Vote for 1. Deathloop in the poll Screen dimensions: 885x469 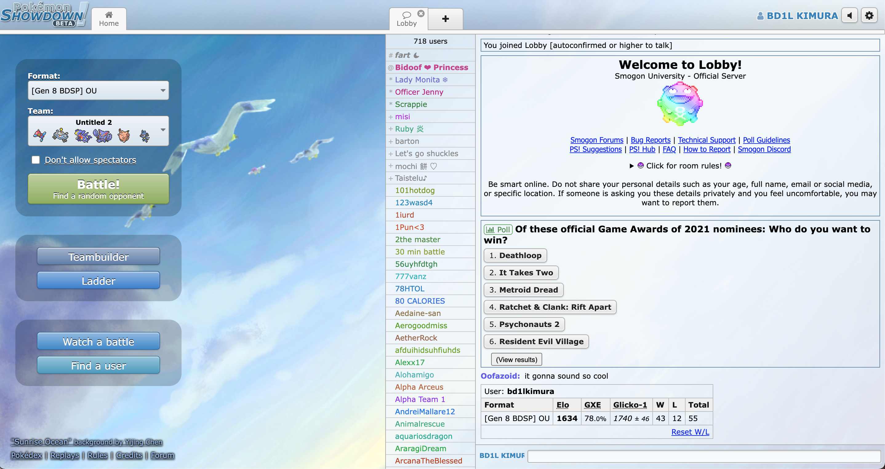(x=515, y=255)
